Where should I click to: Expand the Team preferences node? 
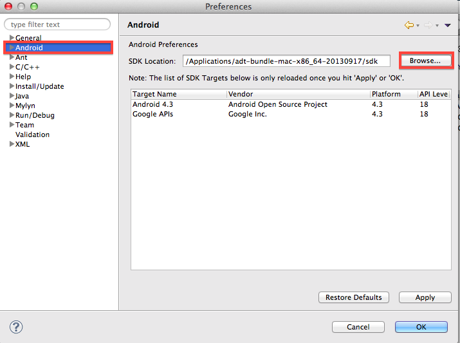[12, 125]
